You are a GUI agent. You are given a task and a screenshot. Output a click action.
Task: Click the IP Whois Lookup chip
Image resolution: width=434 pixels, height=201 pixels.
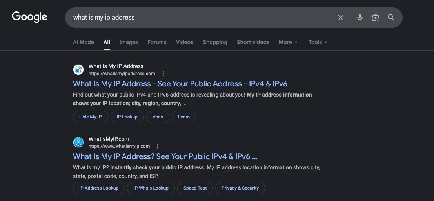(x=151, y=188)
